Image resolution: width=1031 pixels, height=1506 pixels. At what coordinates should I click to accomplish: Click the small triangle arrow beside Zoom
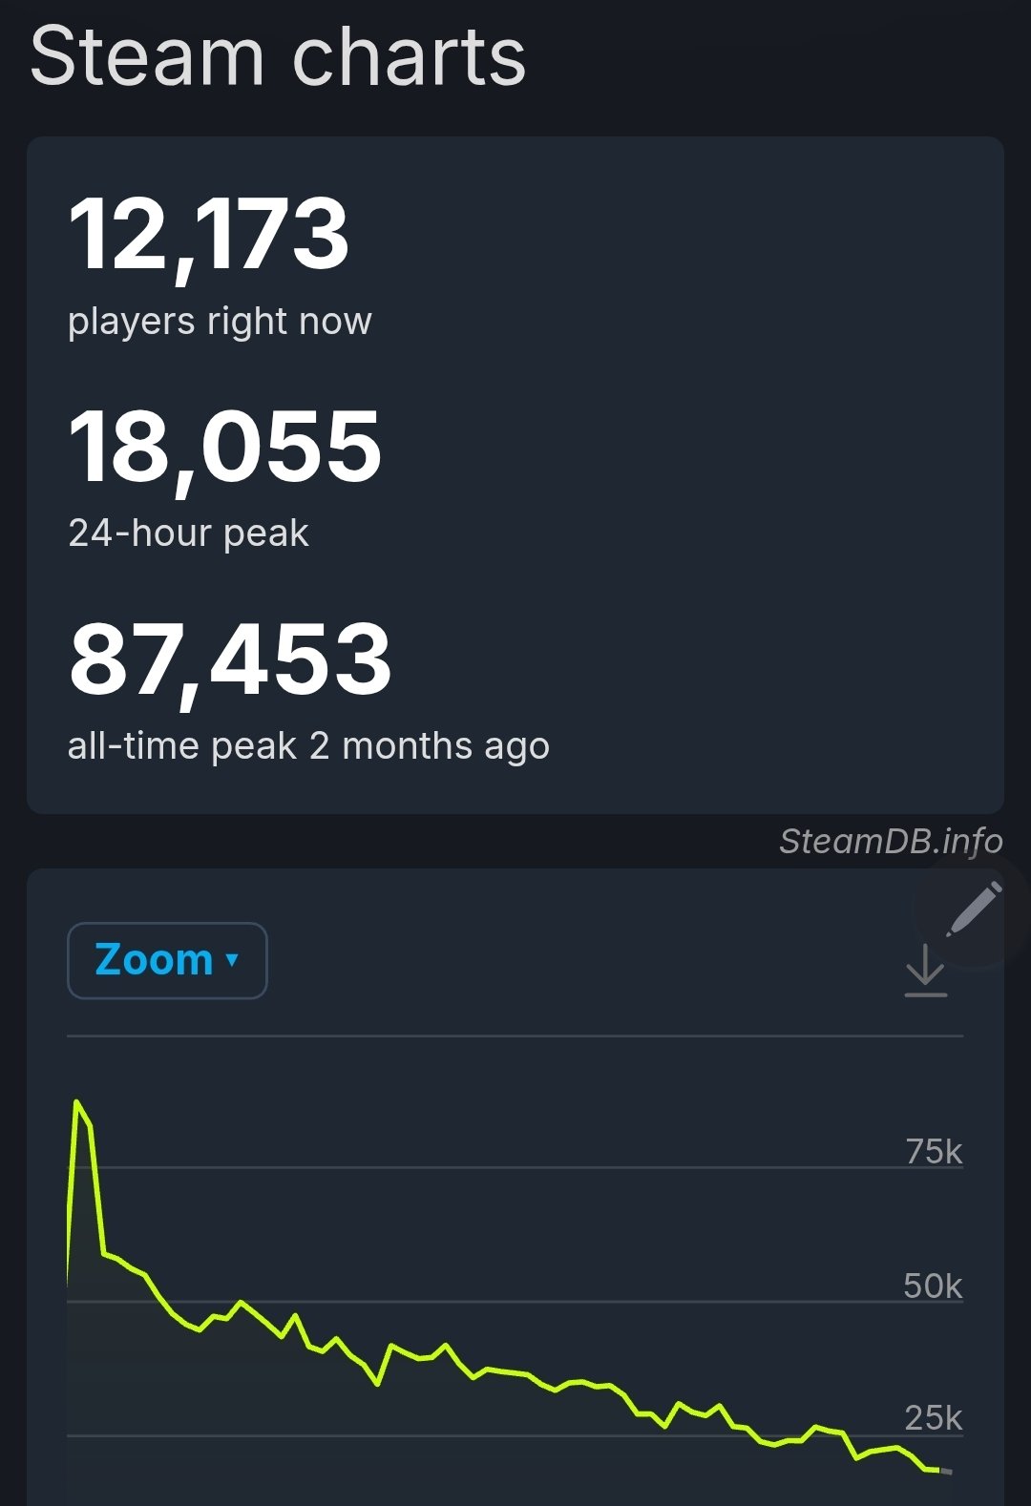pyautogui.click(x=232, y=960)
